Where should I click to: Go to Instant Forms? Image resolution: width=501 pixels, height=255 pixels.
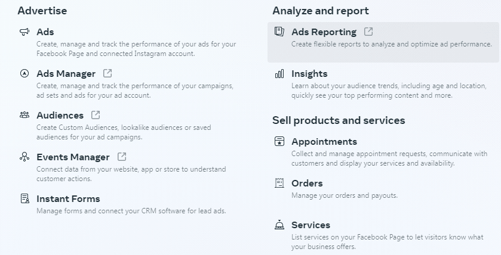point(68,199)
